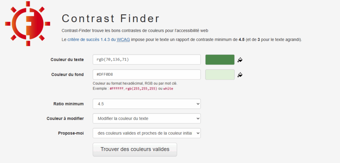Click the paint bucket icon for background color
Viewport: 340px width, 163px height.
click(x=240, y=75)
